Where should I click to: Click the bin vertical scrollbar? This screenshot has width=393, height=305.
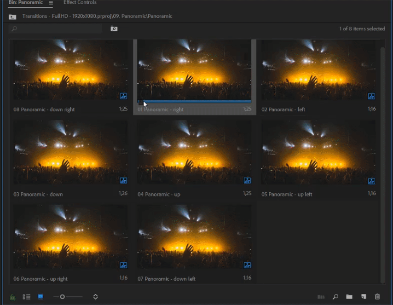pos(382,166)
